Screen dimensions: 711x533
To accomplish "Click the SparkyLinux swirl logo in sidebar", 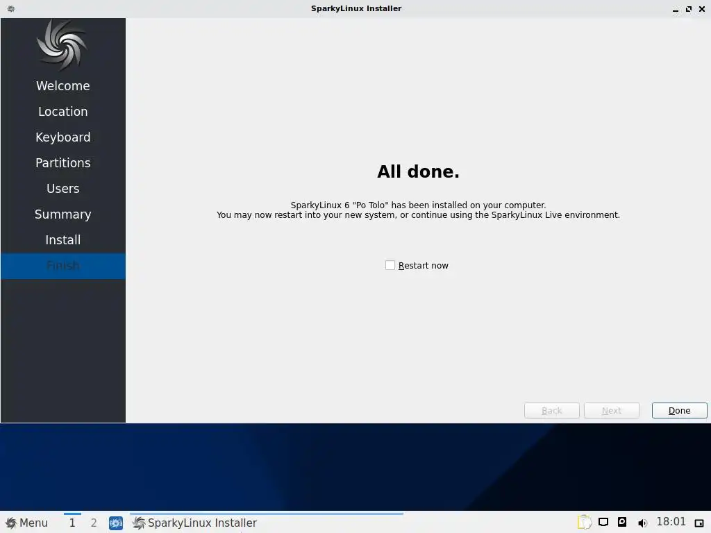I will click(x=62, y=45).
